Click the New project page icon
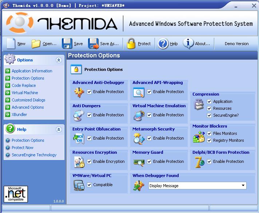The image size is (259, 213). point(11,43)
